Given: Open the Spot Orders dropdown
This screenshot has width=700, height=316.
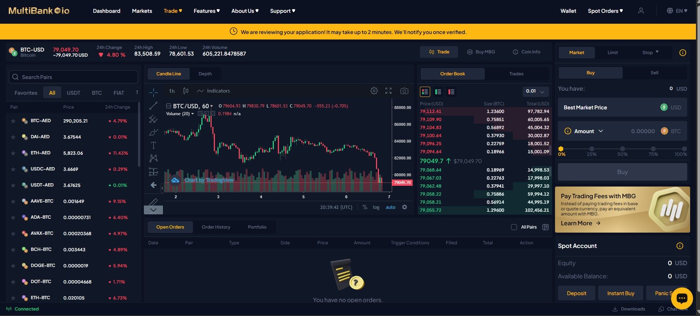Looking at the screenshot, I should click(605, 11).
